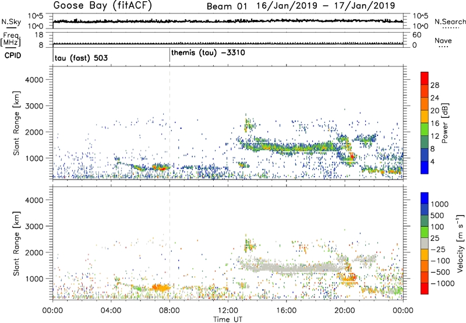
Task: Click the dashed 08:00 marker in velocity panel
Action: click(170, 243)
